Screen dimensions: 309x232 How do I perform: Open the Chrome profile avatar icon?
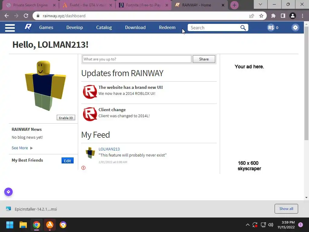point(293,16)
